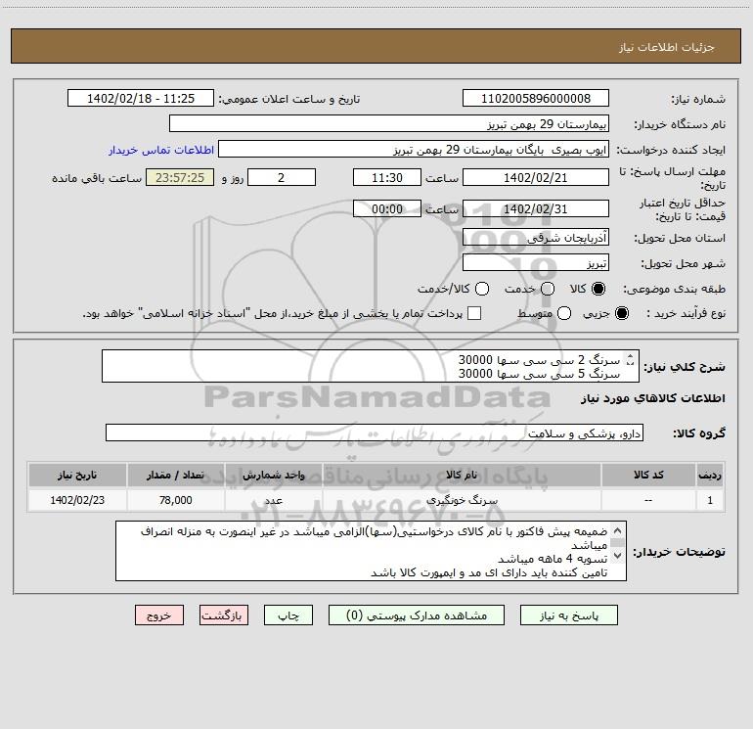
Task: Click the buyer note تسویه 4 ماهه میباشد
Action: 553,559
